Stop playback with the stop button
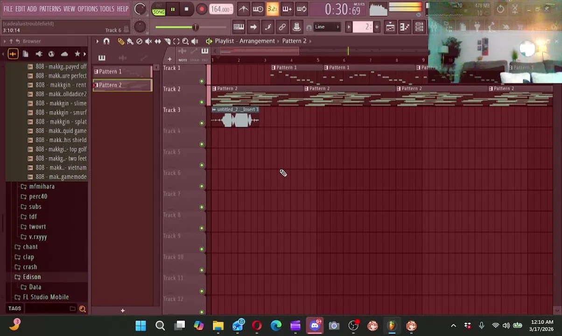Image resolution: width=562 pixels, height=336 pixels. click(186, 9)
